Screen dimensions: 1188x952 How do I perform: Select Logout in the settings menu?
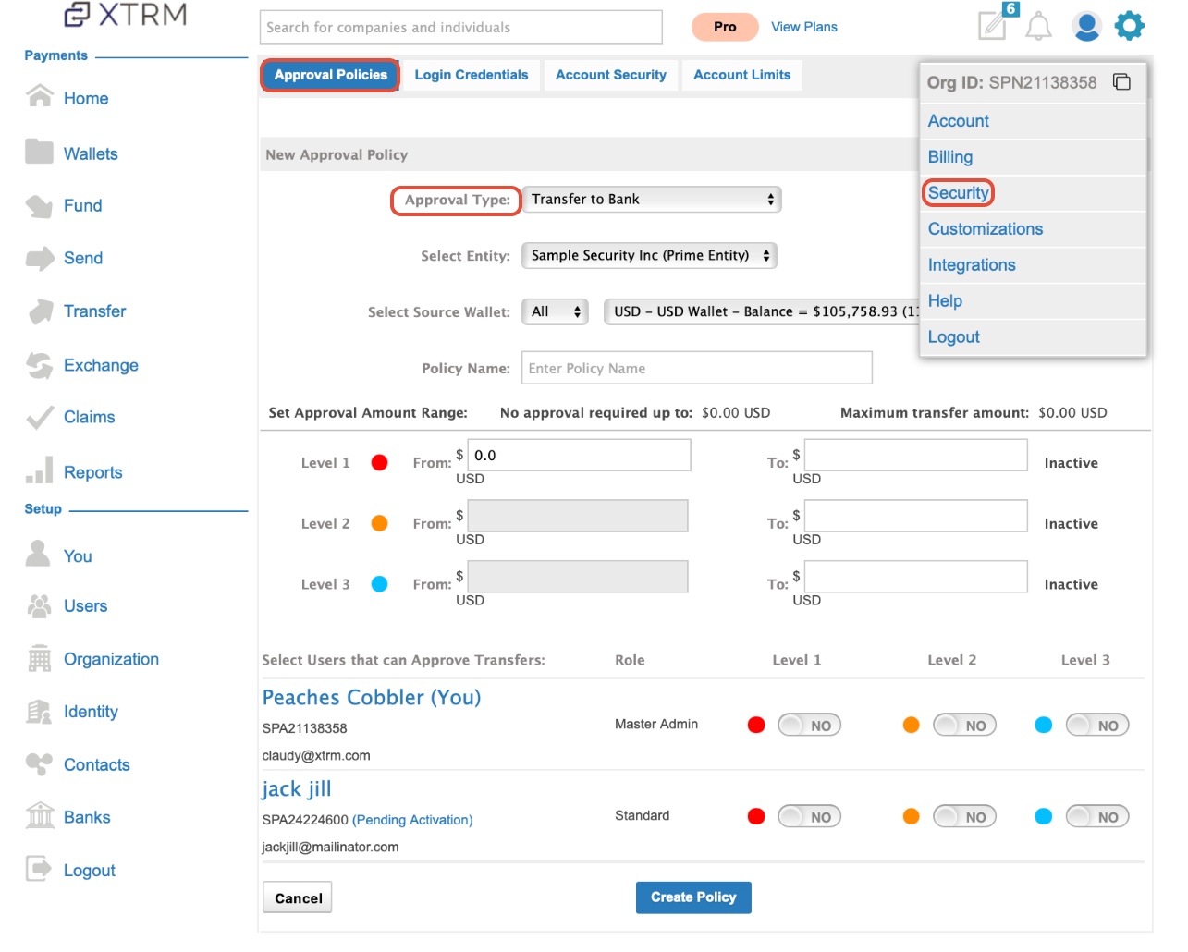pyautogui.click(x=953, y=337)
